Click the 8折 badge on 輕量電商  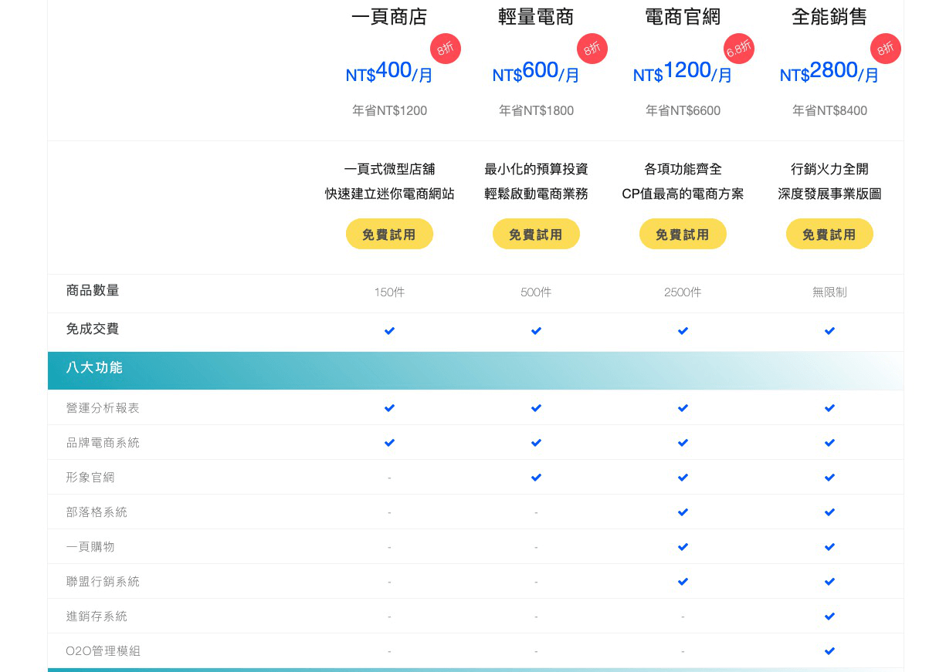(x=592, y=49)
